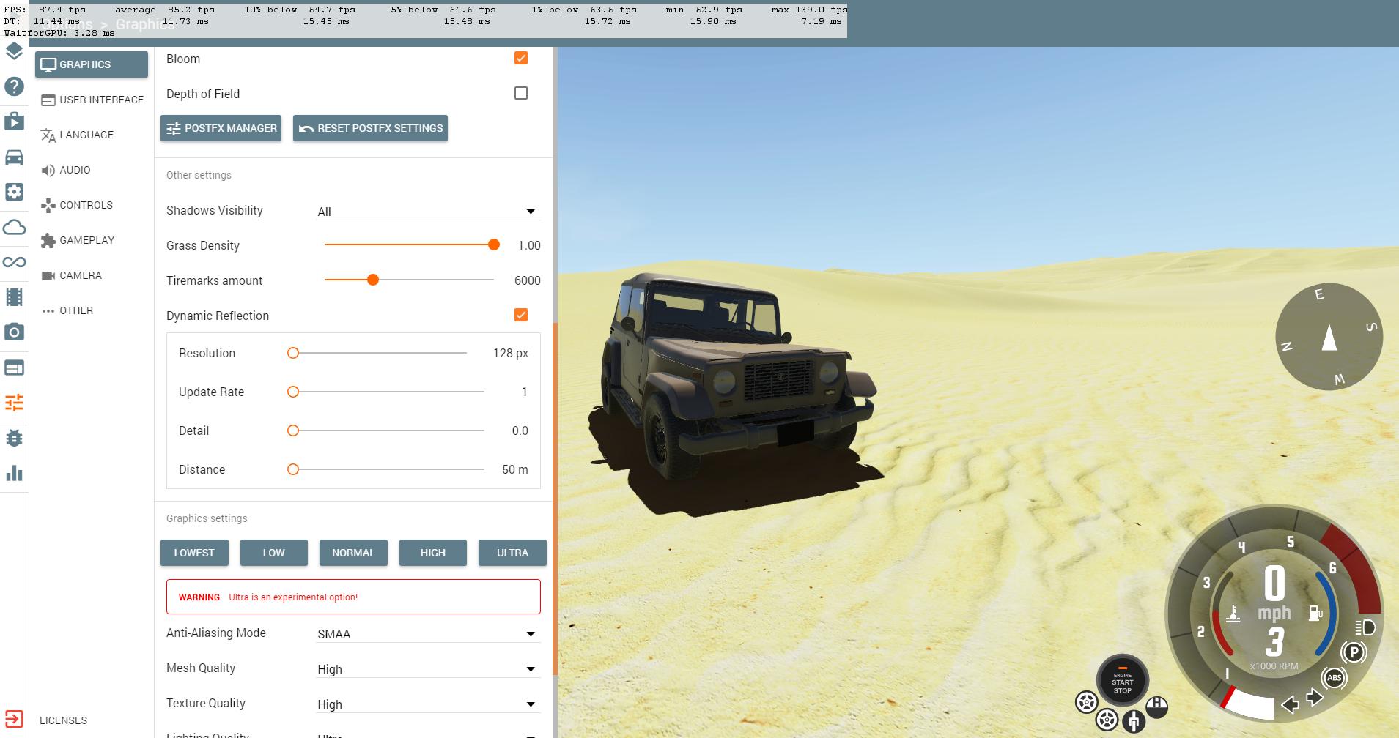Click the Update Rate slider handle
Screen dimensions: 1399x738
(293, 392)
